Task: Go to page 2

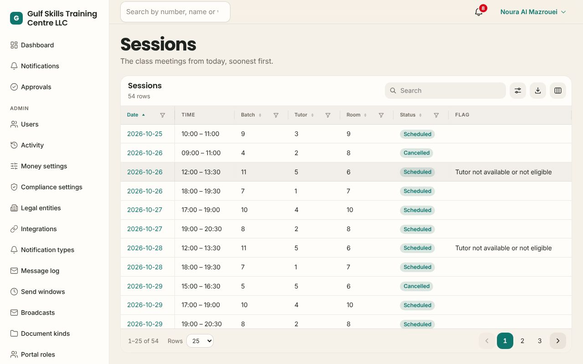Action: click(x=522, y=341)
